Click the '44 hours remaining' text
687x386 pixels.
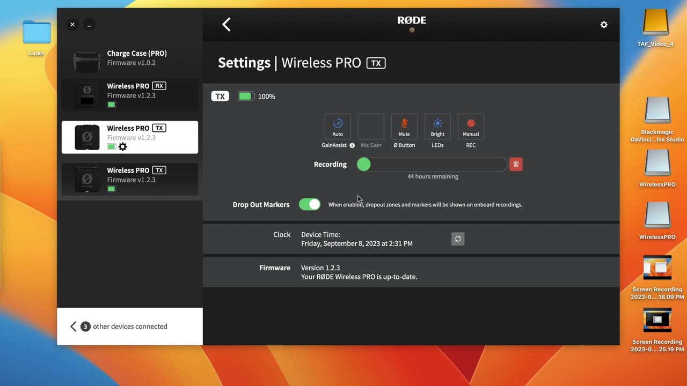click(x=433, y=176)
